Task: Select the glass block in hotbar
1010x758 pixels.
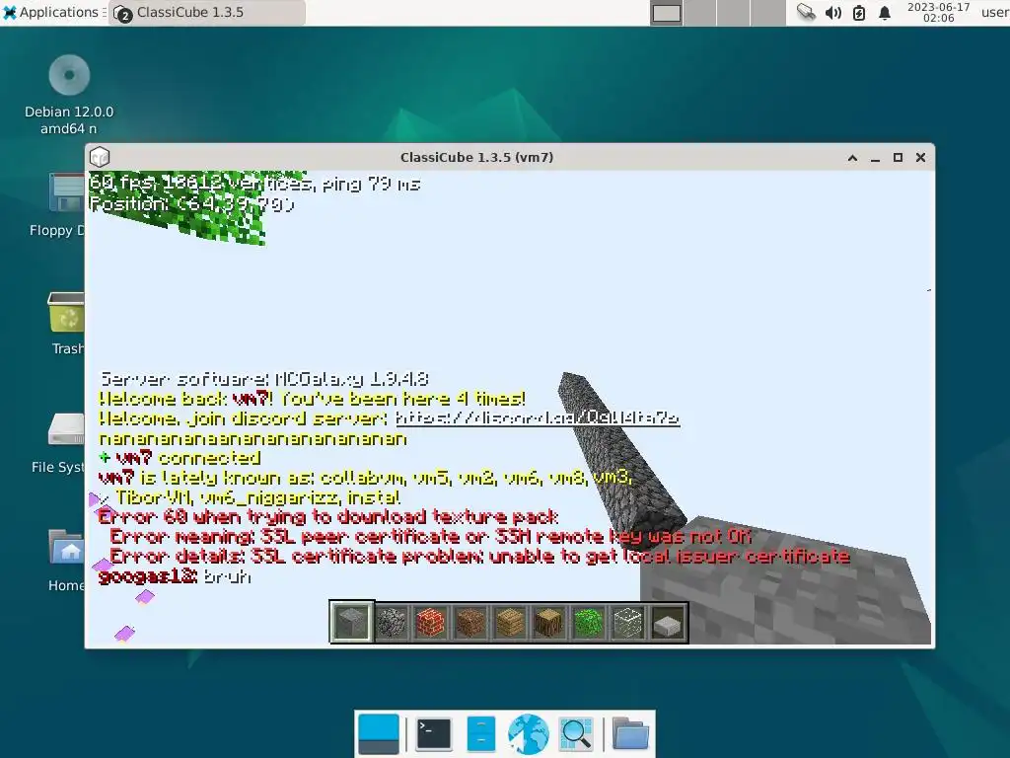Action: (628, 623)
